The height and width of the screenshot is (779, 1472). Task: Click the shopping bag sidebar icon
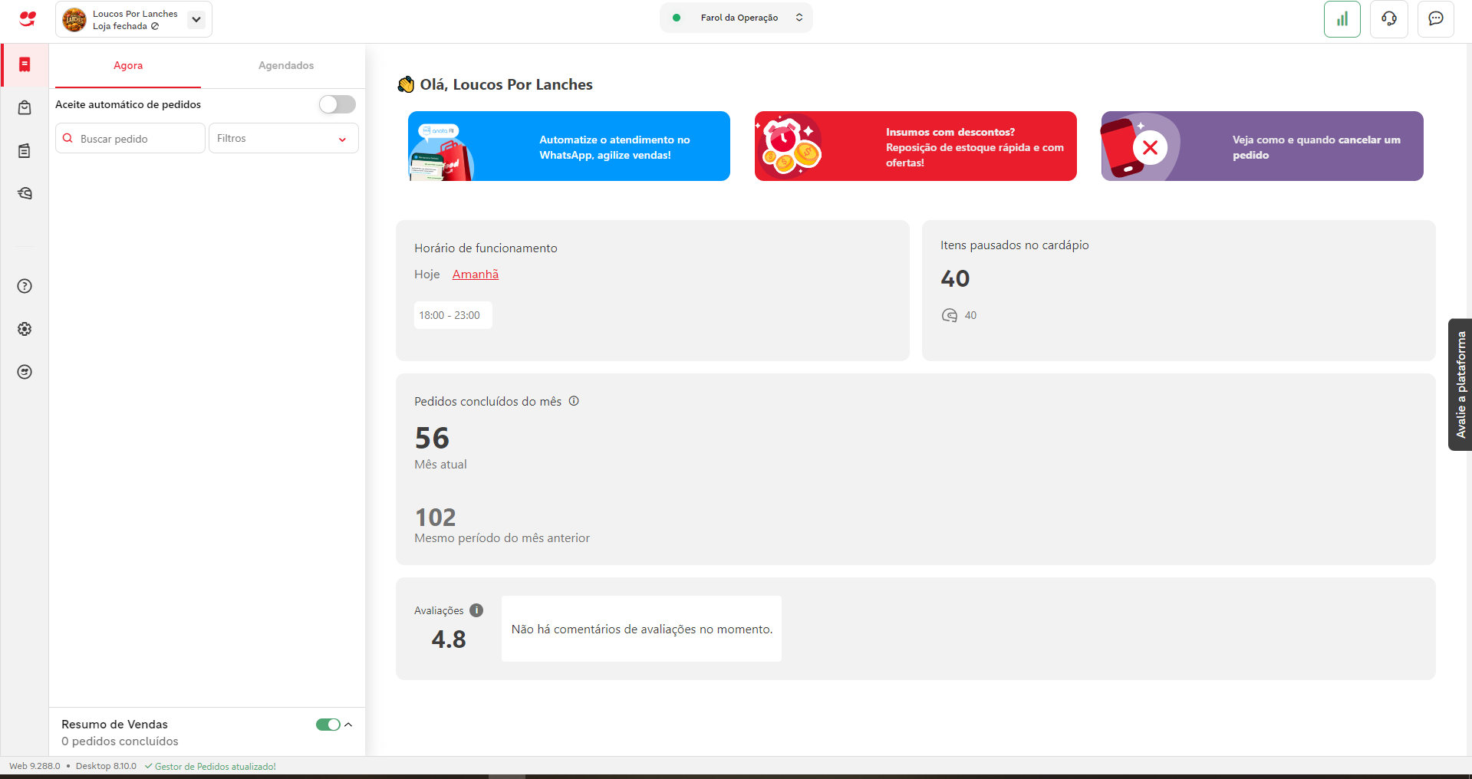pos(25,108)
